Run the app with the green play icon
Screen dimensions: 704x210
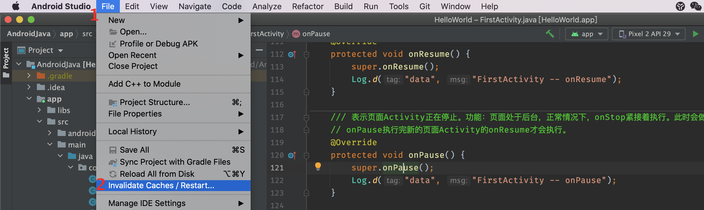point(696,34)
